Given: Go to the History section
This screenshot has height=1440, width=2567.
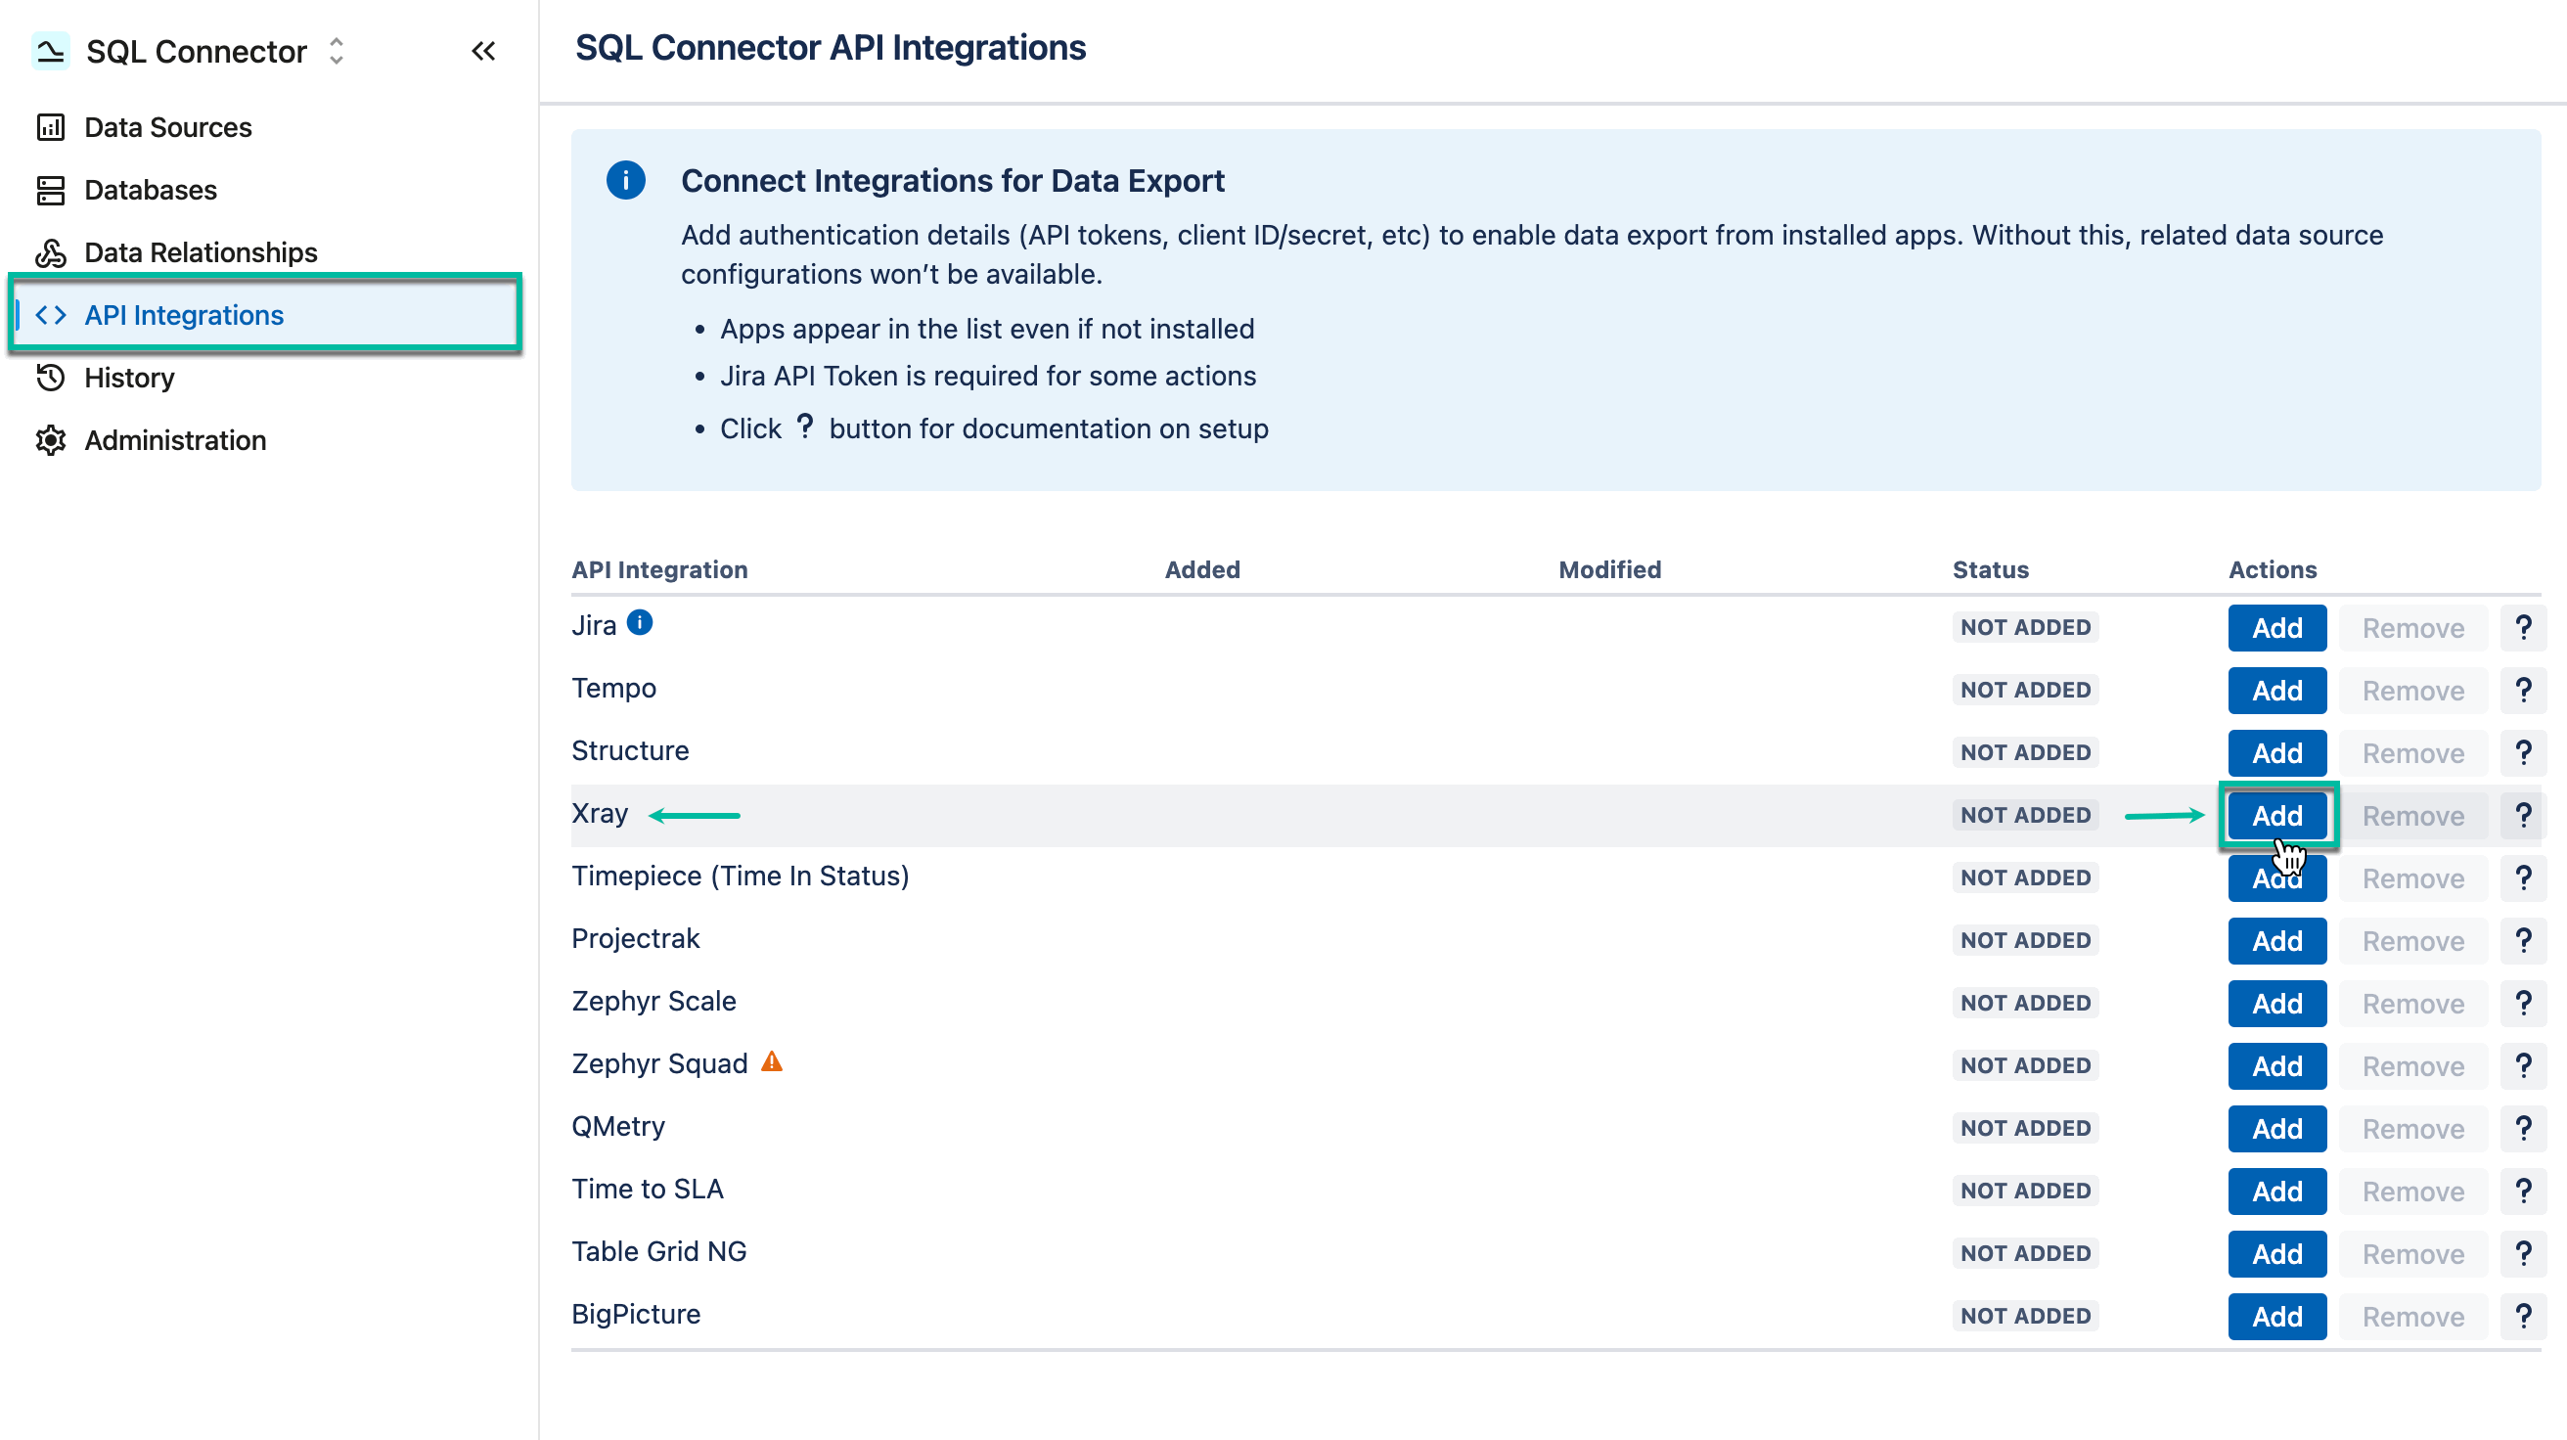Looking at the screenshot, I should [x=129, y=378].
